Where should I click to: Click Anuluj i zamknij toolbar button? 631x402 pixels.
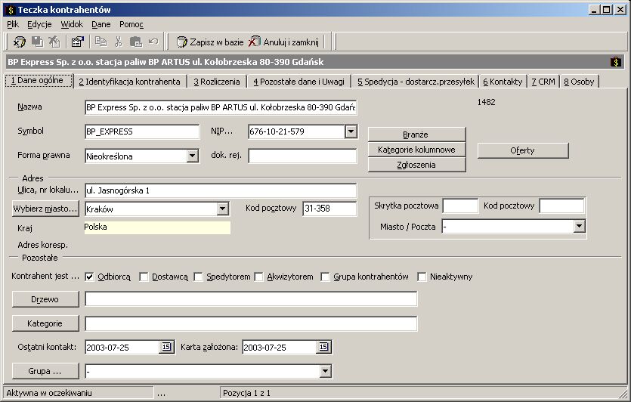(x=283, y=42)
